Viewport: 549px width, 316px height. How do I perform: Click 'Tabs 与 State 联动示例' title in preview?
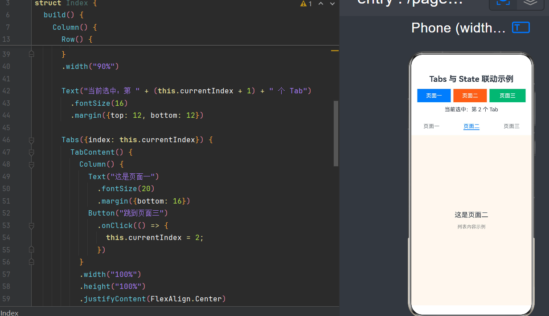coord(471,79)
